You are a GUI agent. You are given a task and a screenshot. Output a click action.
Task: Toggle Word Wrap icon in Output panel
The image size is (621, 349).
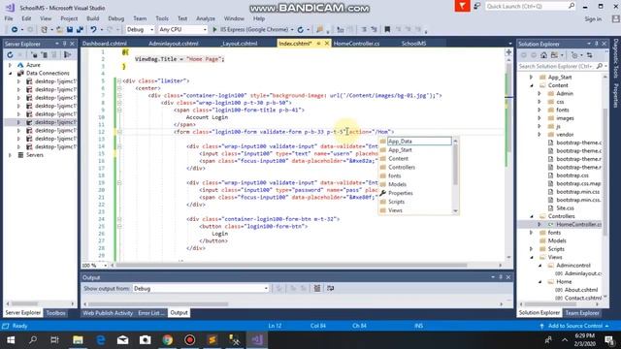click(331, 289)
